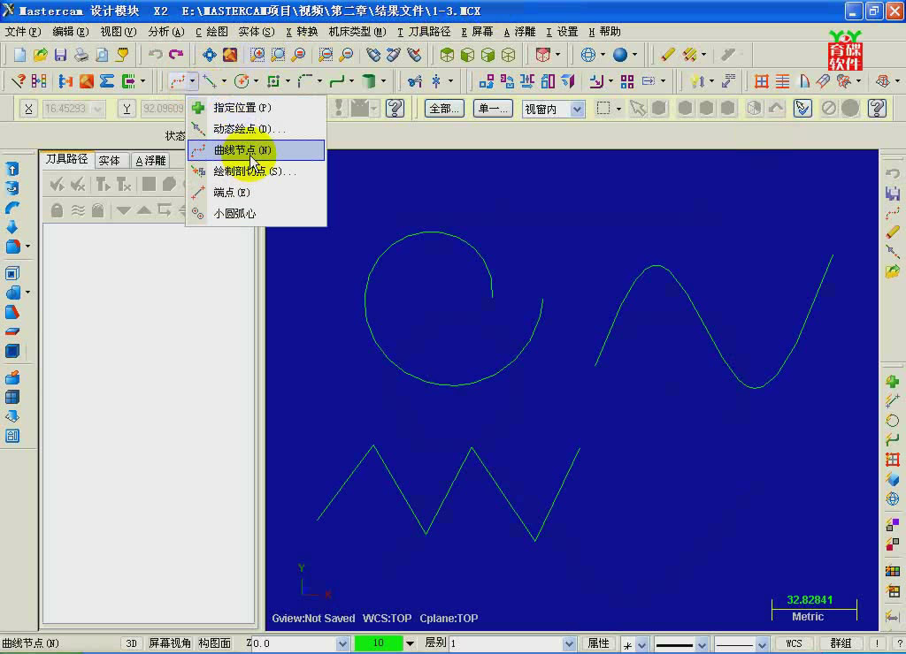Select 端点 (E) menu item
This screenshot has width=906, height=654.
pos(256,192)
